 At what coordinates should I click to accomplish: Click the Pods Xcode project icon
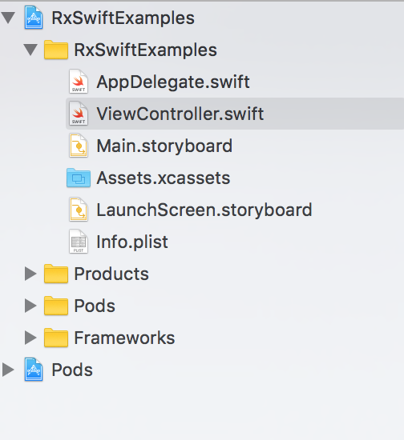coord(34,370)
